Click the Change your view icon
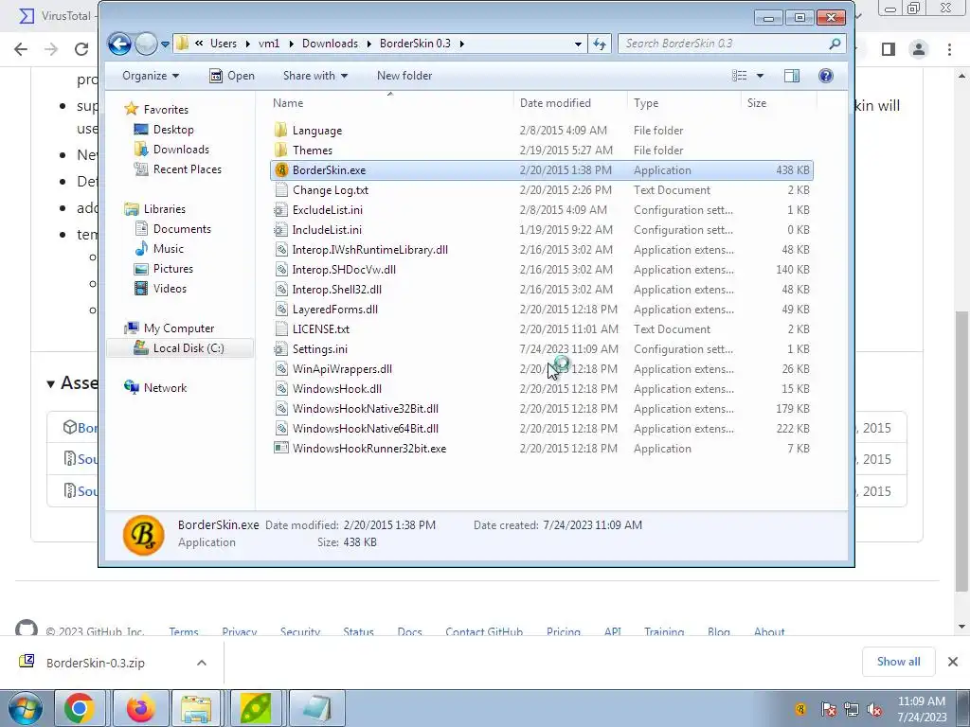This screenshot has height=727, width=970. (x=739, y=76)
